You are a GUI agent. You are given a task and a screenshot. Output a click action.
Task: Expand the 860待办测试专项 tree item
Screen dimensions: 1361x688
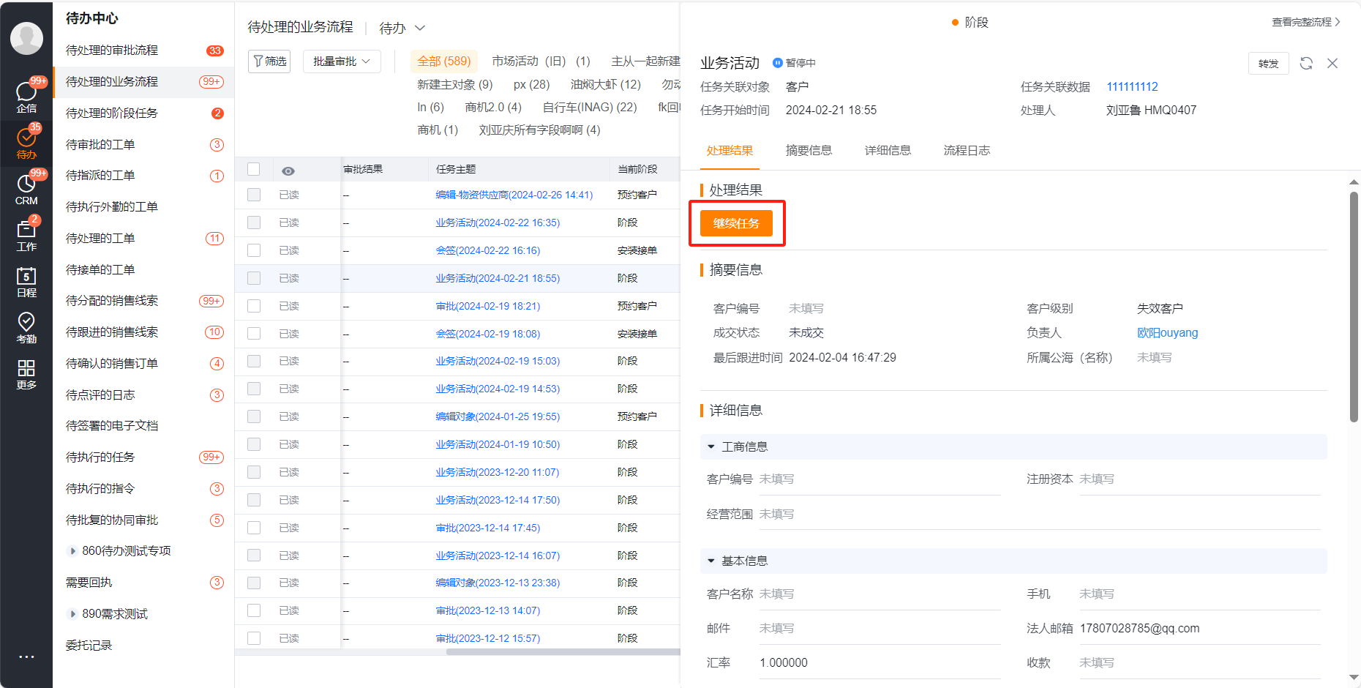point(72,551)
